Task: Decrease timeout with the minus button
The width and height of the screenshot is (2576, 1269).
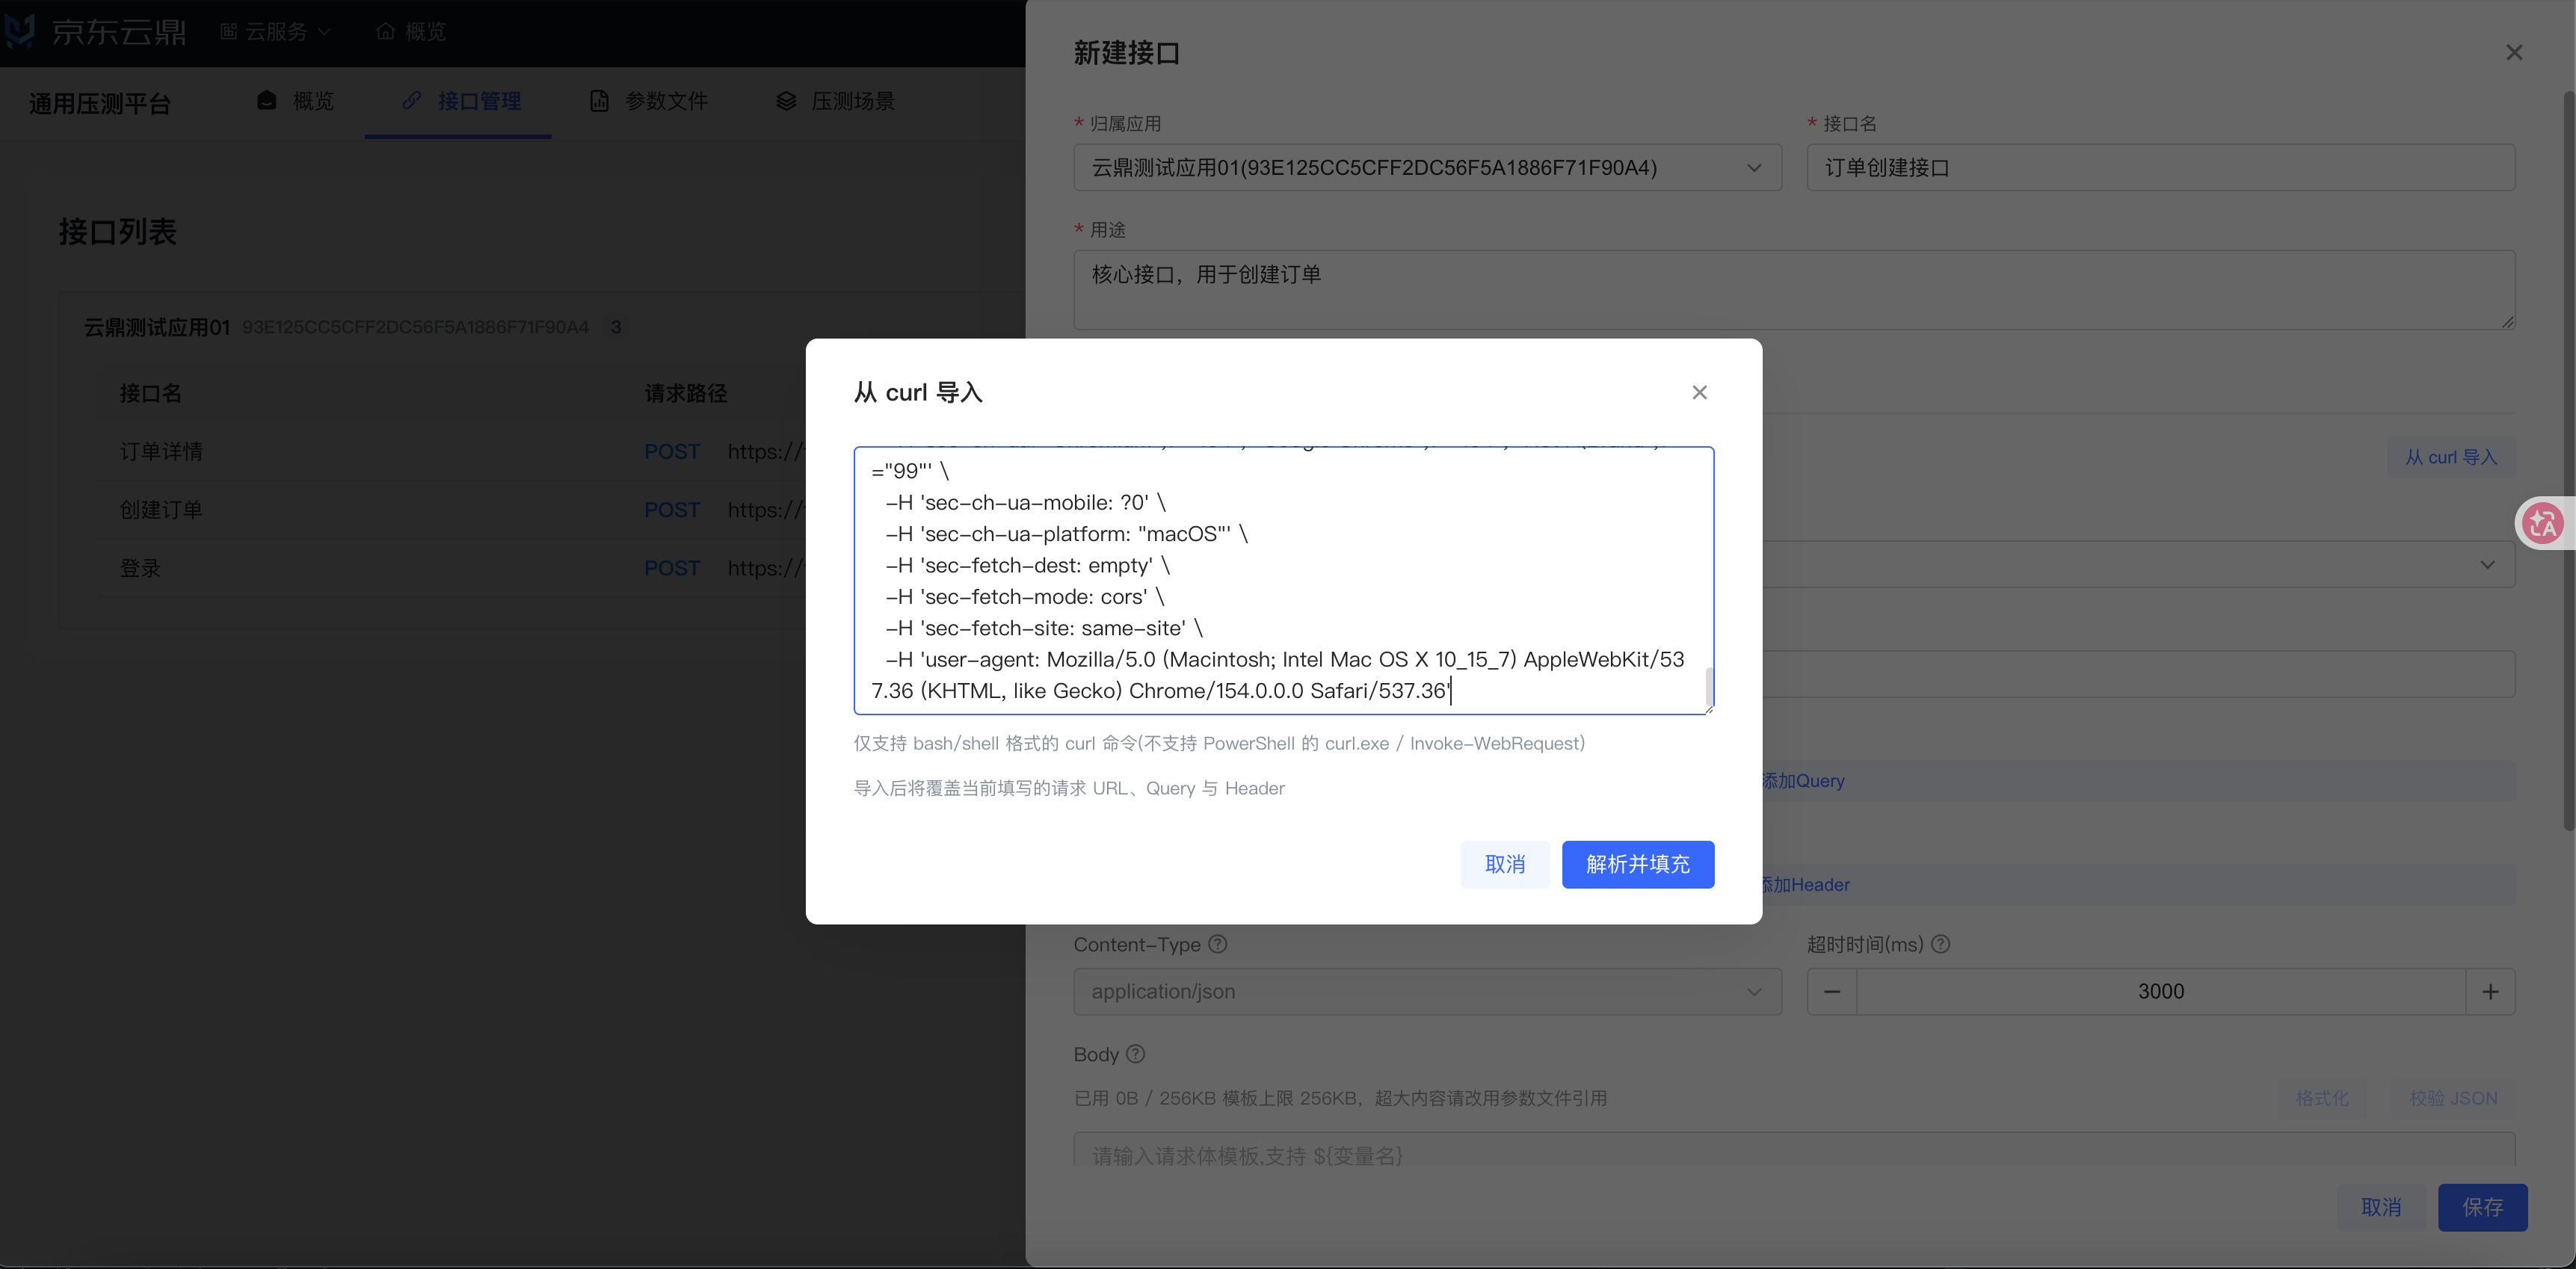Action: coord(1832,992)
